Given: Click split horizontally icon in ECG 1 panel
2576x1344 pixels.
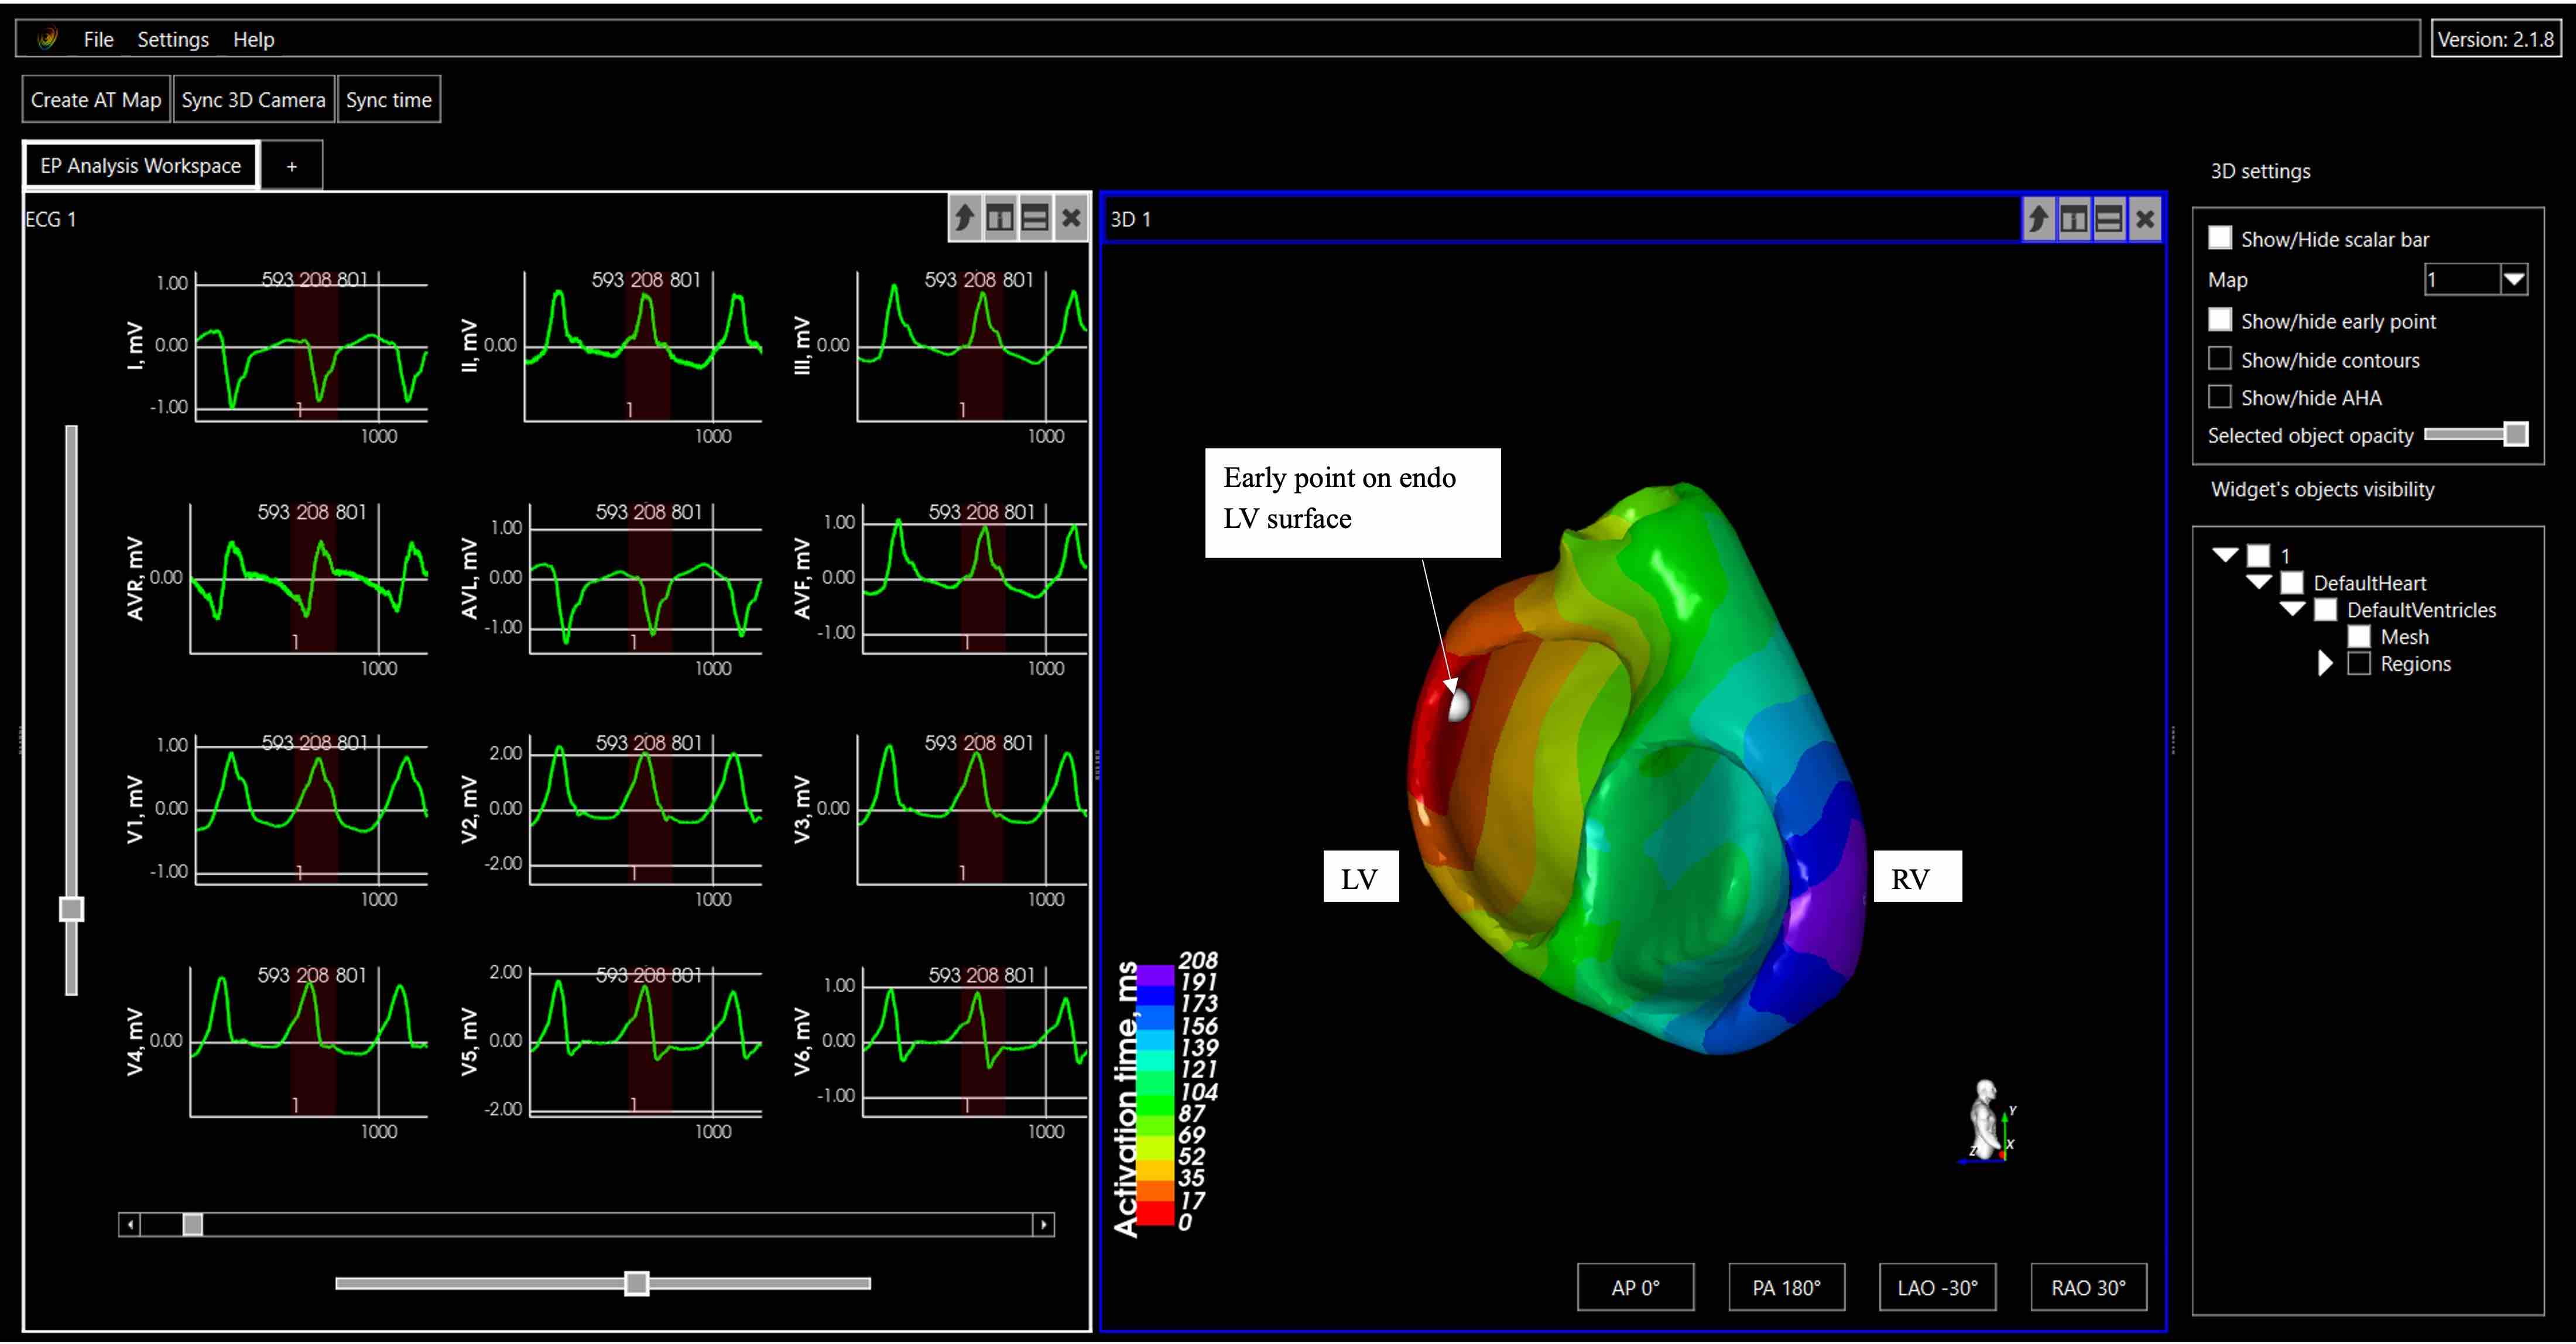Looking at the screenshot, I should click(1035, 218).
